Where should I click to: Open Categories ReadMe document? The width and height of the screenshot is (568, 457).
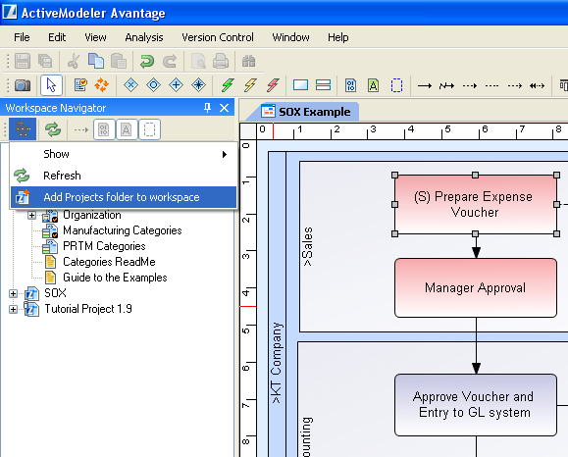point(109,262)
